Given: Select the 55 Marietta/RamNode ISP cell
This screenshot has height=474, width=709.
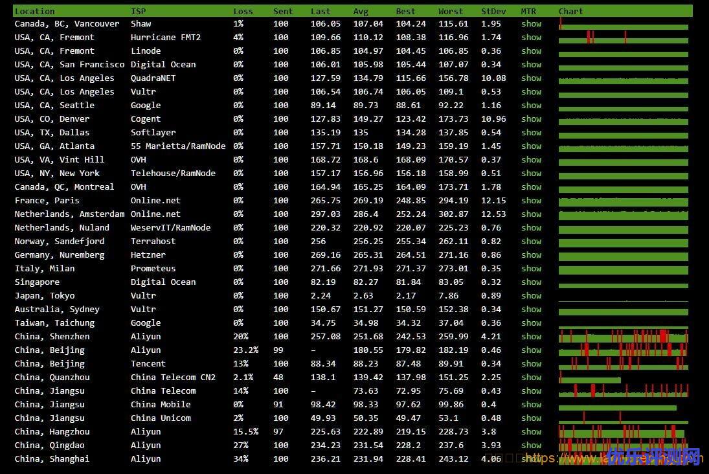Looking at the screenshot, I should (178, 146).
